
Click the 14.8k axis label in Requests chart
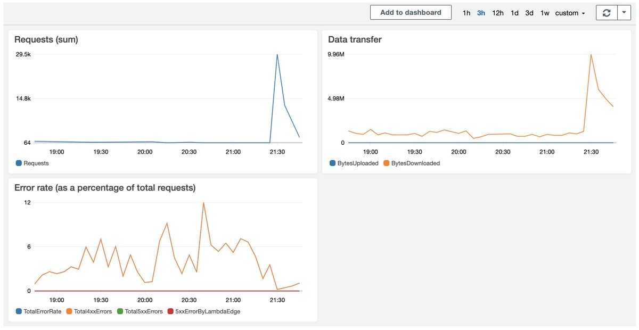[x=23, y=98]
